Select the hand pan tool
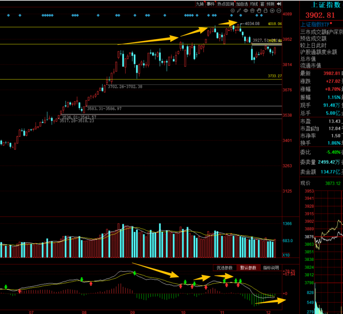Viewport: 343px width, 314px height. (x=259, y=10)
